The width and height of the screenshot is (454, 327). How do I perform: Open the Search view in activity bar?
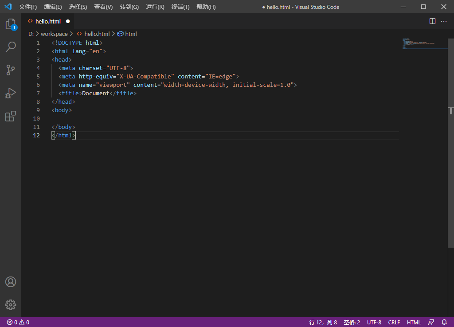point(11,47)
